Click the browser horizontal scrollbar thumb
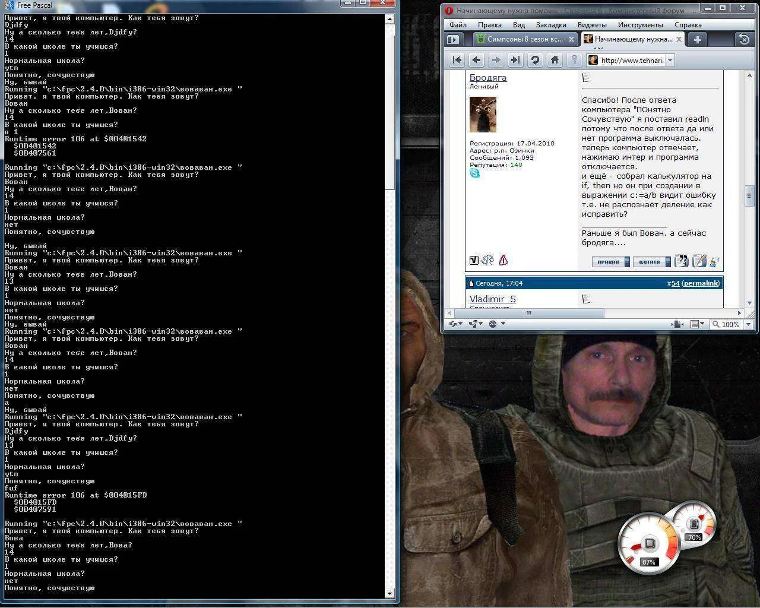The height and width of the screenshot is (608, 760). (x=529, y=313)
